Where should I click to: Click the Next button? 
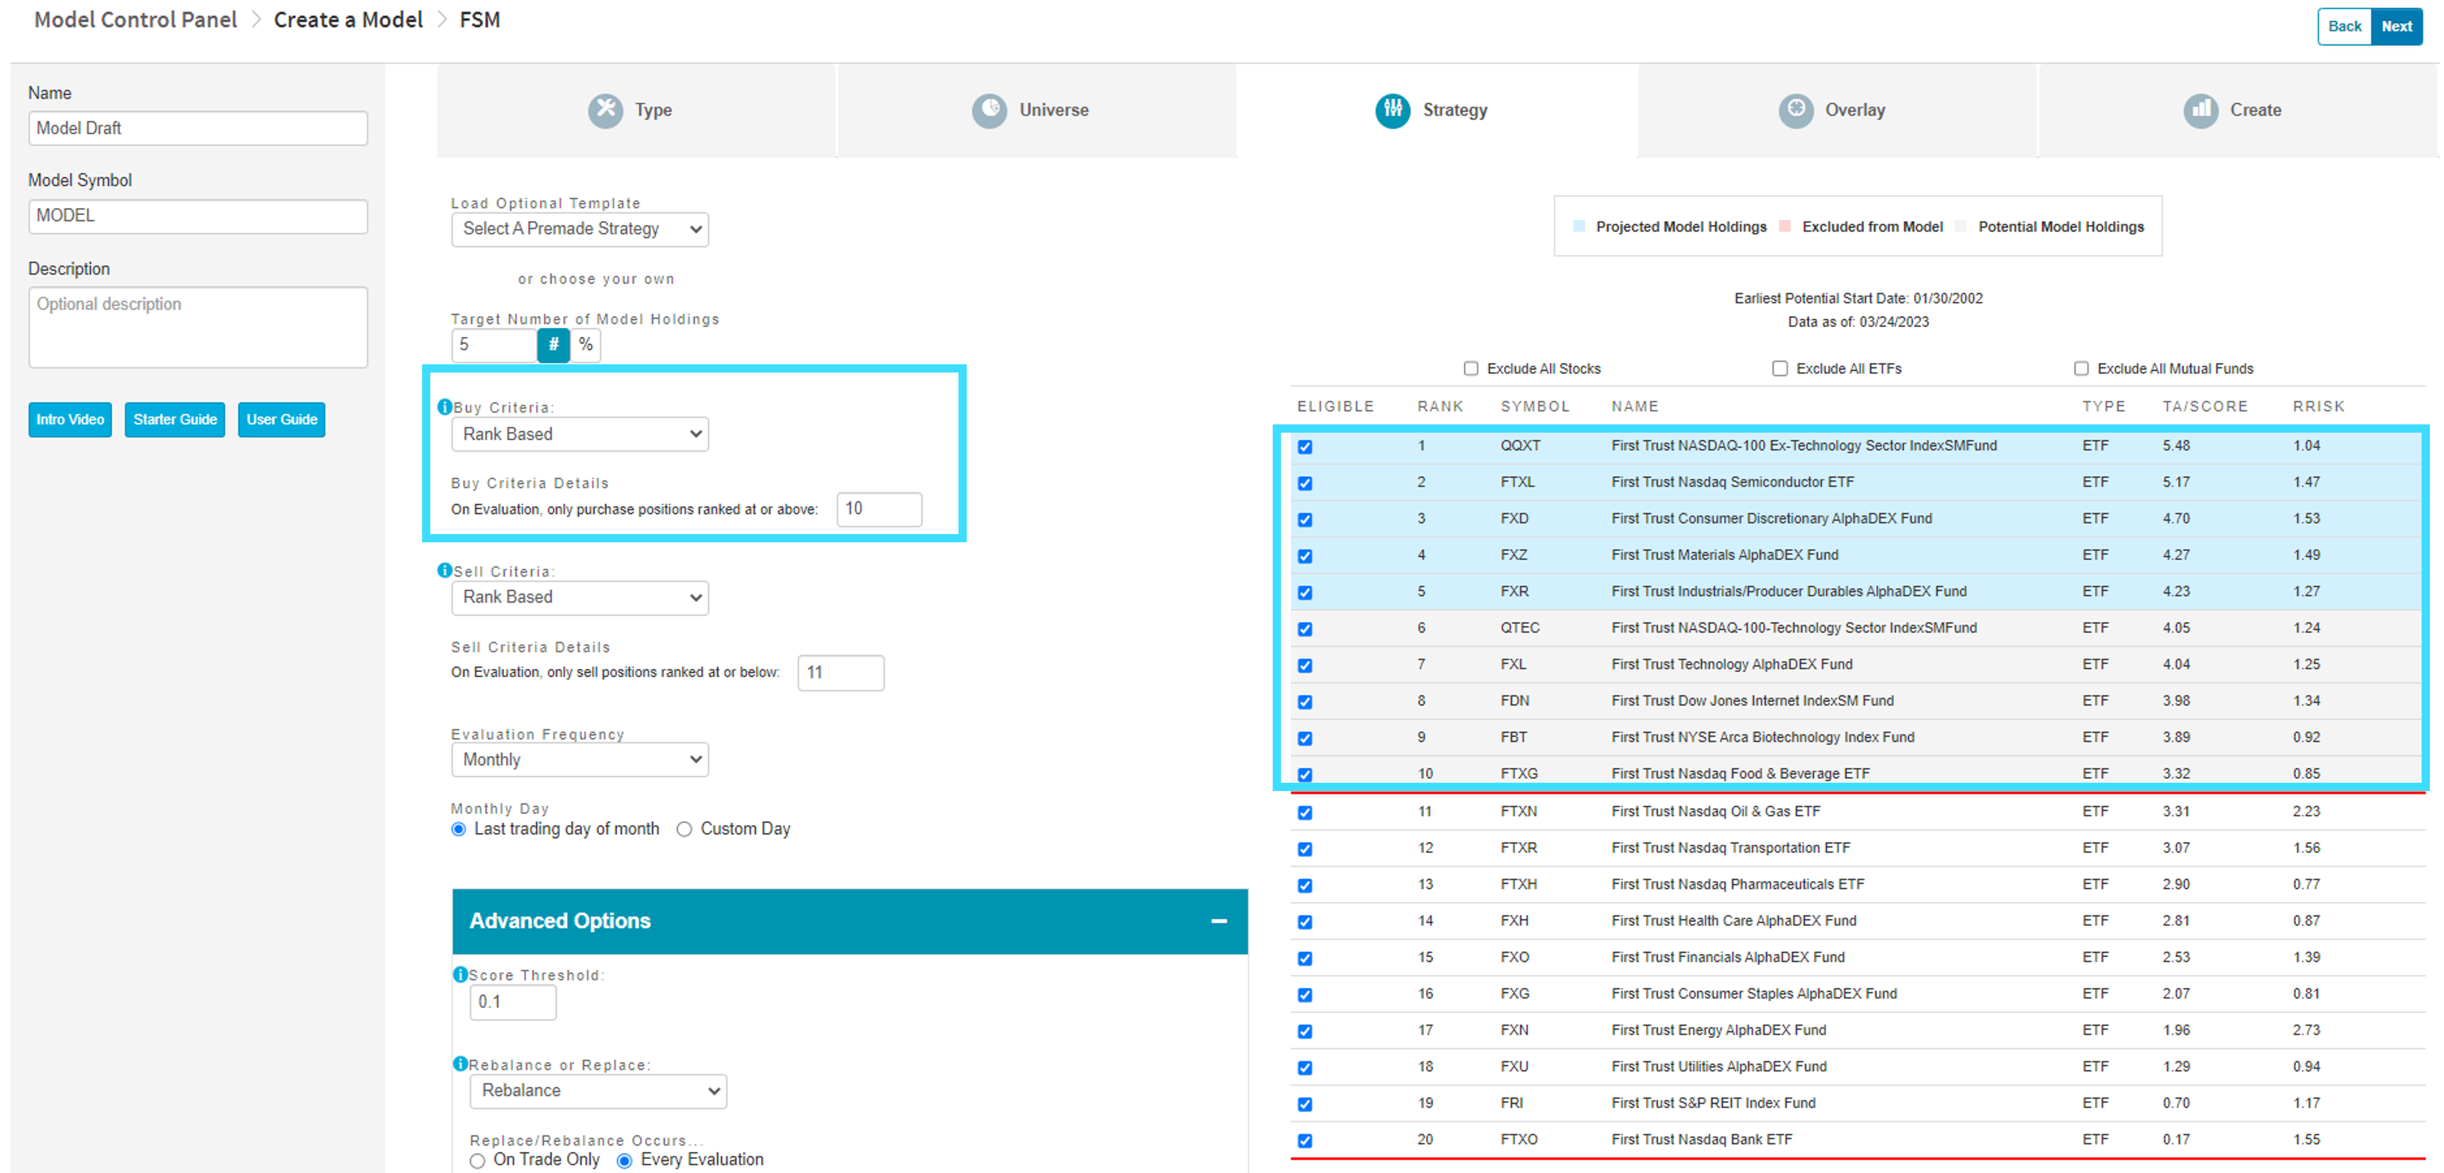(2397, 27)
